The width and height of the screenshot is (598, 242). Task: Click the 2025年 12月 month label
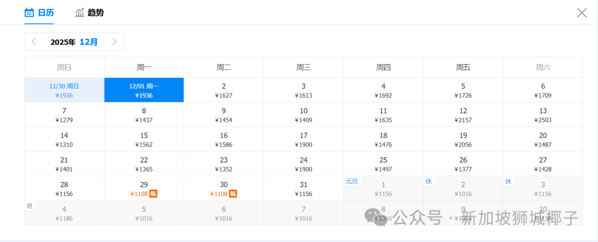[74, 42]
